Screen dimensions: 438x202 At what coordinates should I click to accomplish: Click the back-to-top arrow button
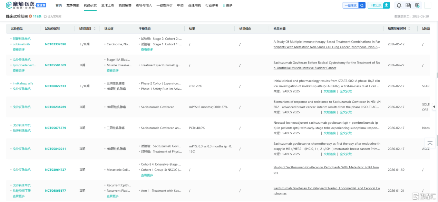pyautogui.click(x=430, y=143)
